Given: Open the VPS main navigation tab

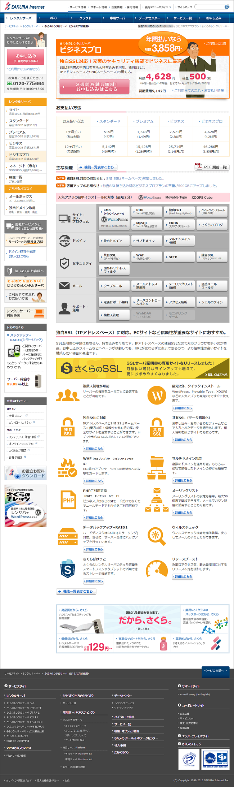Looking at the screenshot, I should tap(53, 18).
